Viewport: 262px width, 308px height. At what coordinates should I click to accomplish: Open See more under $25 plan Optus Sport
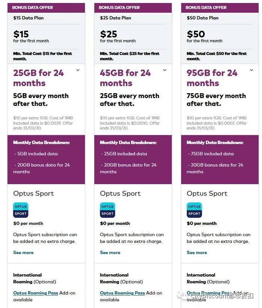pyautogui.click(x=110, y=253)
